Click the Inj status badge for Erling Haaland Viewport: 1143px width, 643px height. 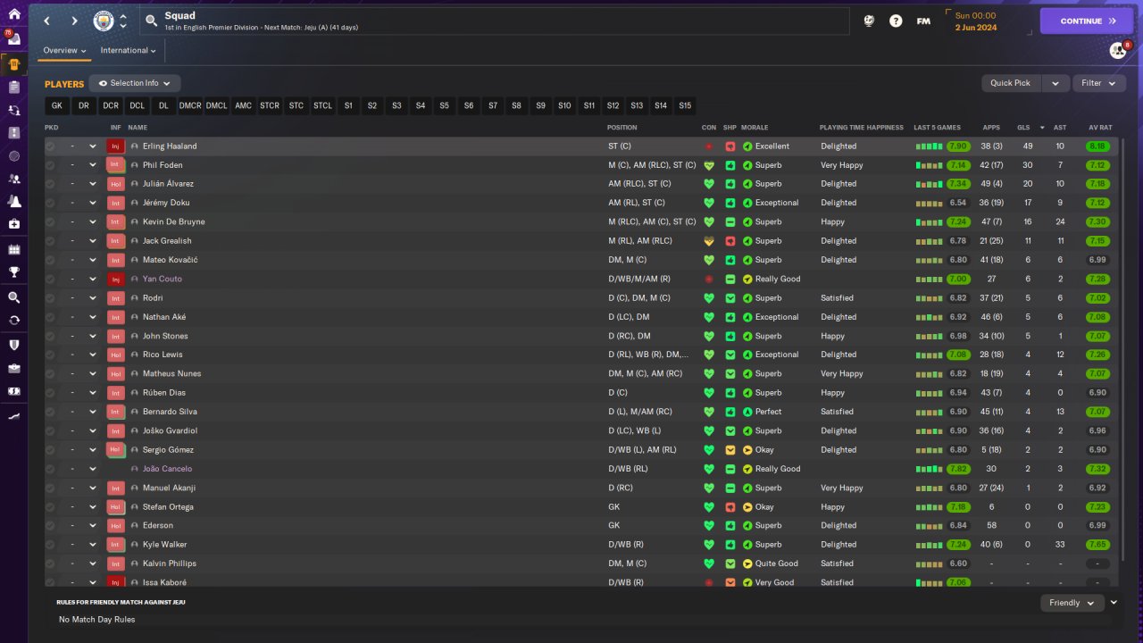[115, 146]
